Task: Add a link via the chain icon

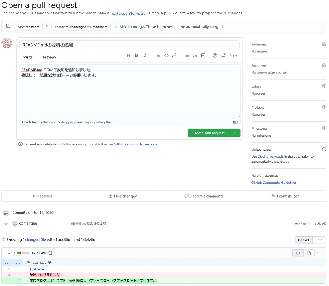Action: pos(174,55)
